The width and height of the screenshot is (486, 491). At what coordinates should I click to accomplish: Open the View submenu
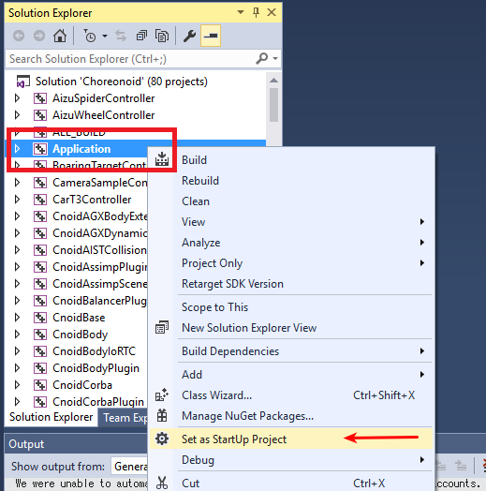[x=291, y=222]
